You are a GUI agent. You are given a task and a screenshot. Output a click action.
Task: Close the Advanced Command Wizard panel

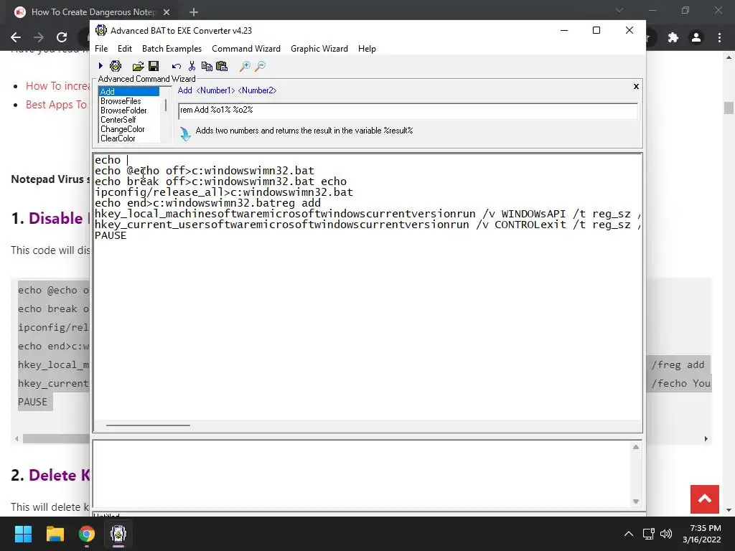(636, 86)
